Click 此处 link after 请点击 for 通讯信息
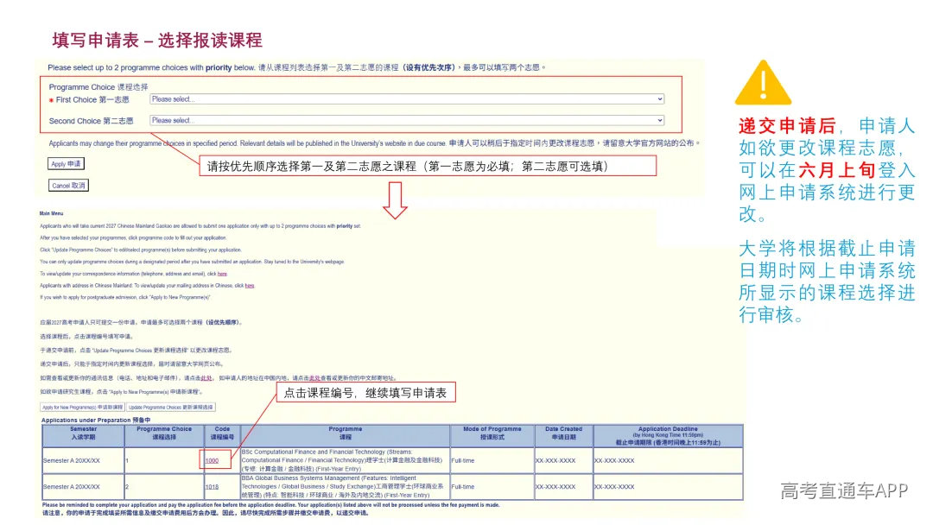 pos(206,378)
